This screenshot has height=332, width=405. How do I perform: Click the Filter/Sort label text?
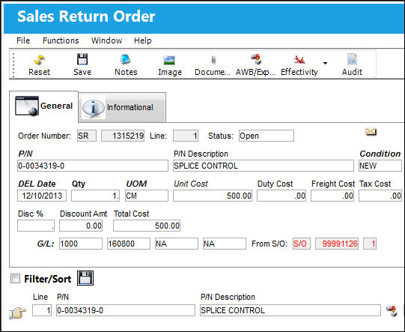48,279
